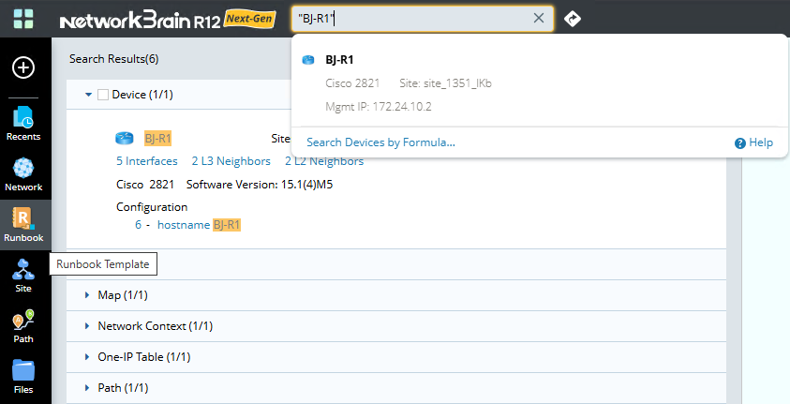790x404 pixels.
Task: Open the Network sidebar icon
Action: pos(23,173)
